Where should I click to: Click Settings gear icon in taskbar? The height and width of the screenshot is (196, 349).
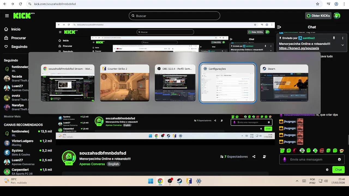198,181
